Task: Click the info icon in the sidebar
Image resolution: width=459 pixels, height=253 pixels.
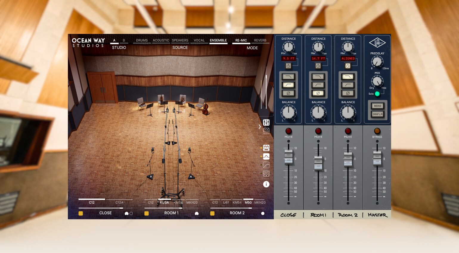Action: (x=266, y=184)
